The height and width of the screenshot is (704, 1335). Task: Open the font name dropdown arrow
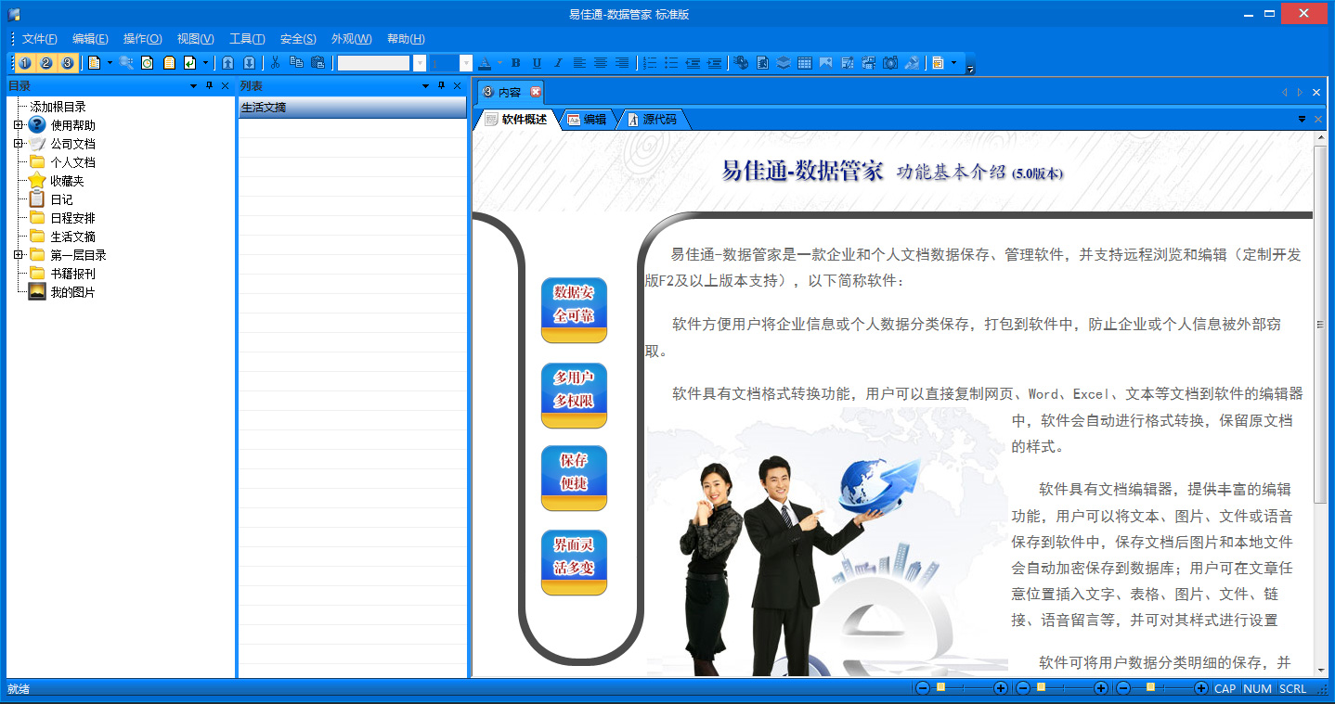[420, 63]
